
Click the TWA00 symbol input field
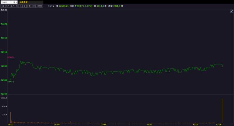tap(6, 2)
